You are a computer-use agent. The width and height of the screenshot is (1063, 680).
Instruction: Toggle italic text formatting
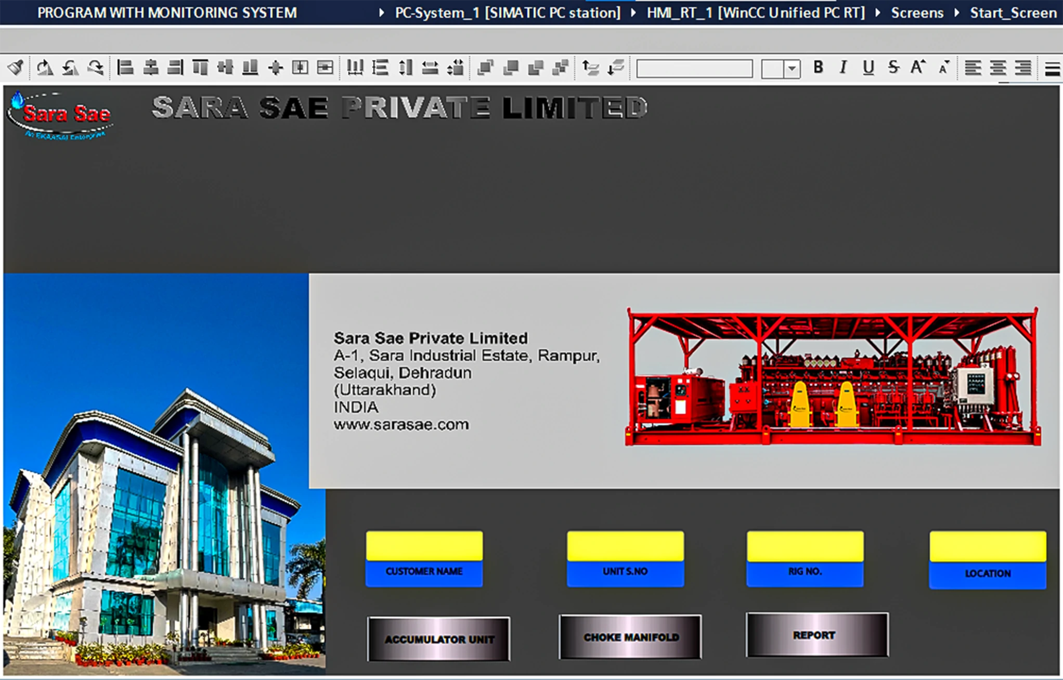click(843, 68)
